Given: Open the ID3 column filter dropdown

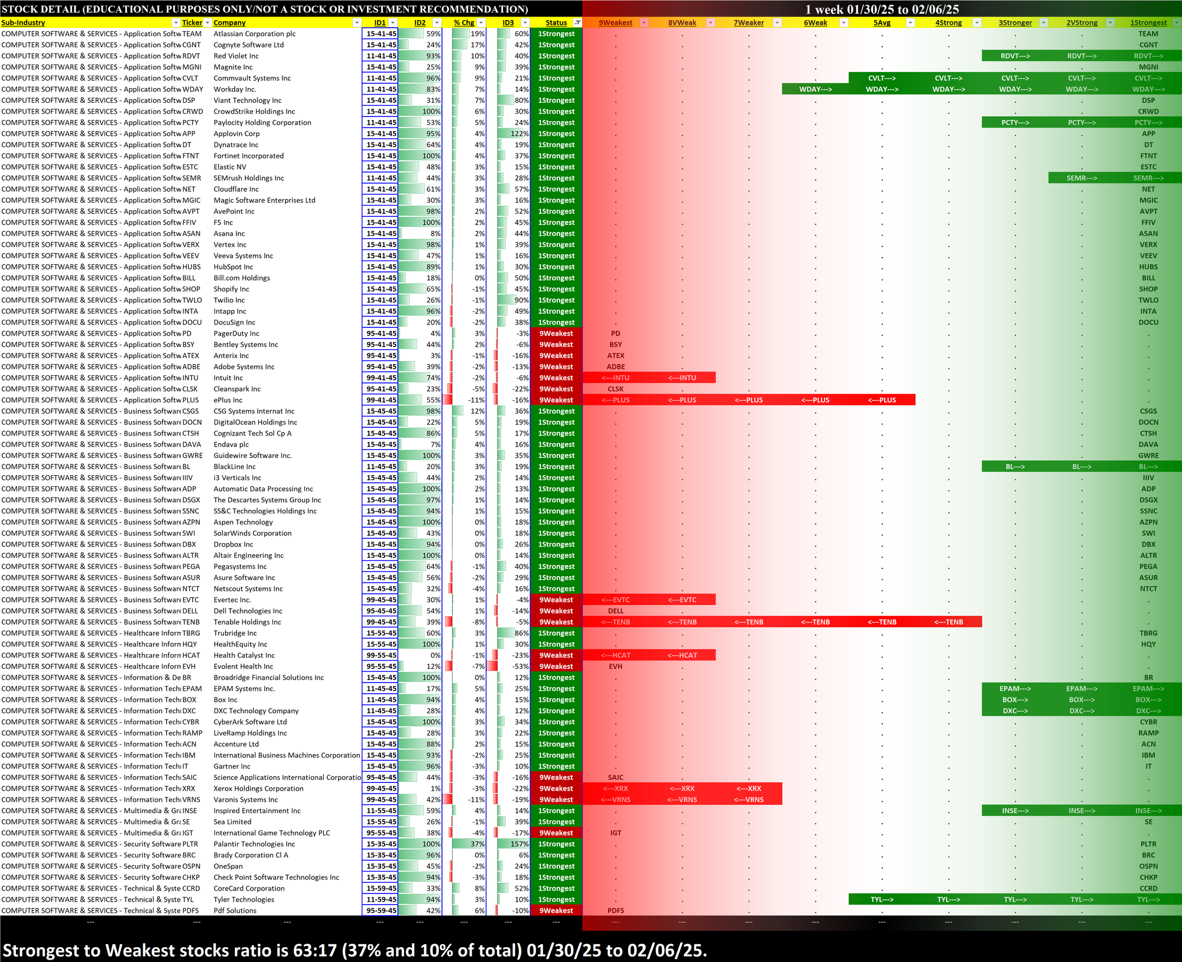Looking at the screenshot, I should point(525,22).
